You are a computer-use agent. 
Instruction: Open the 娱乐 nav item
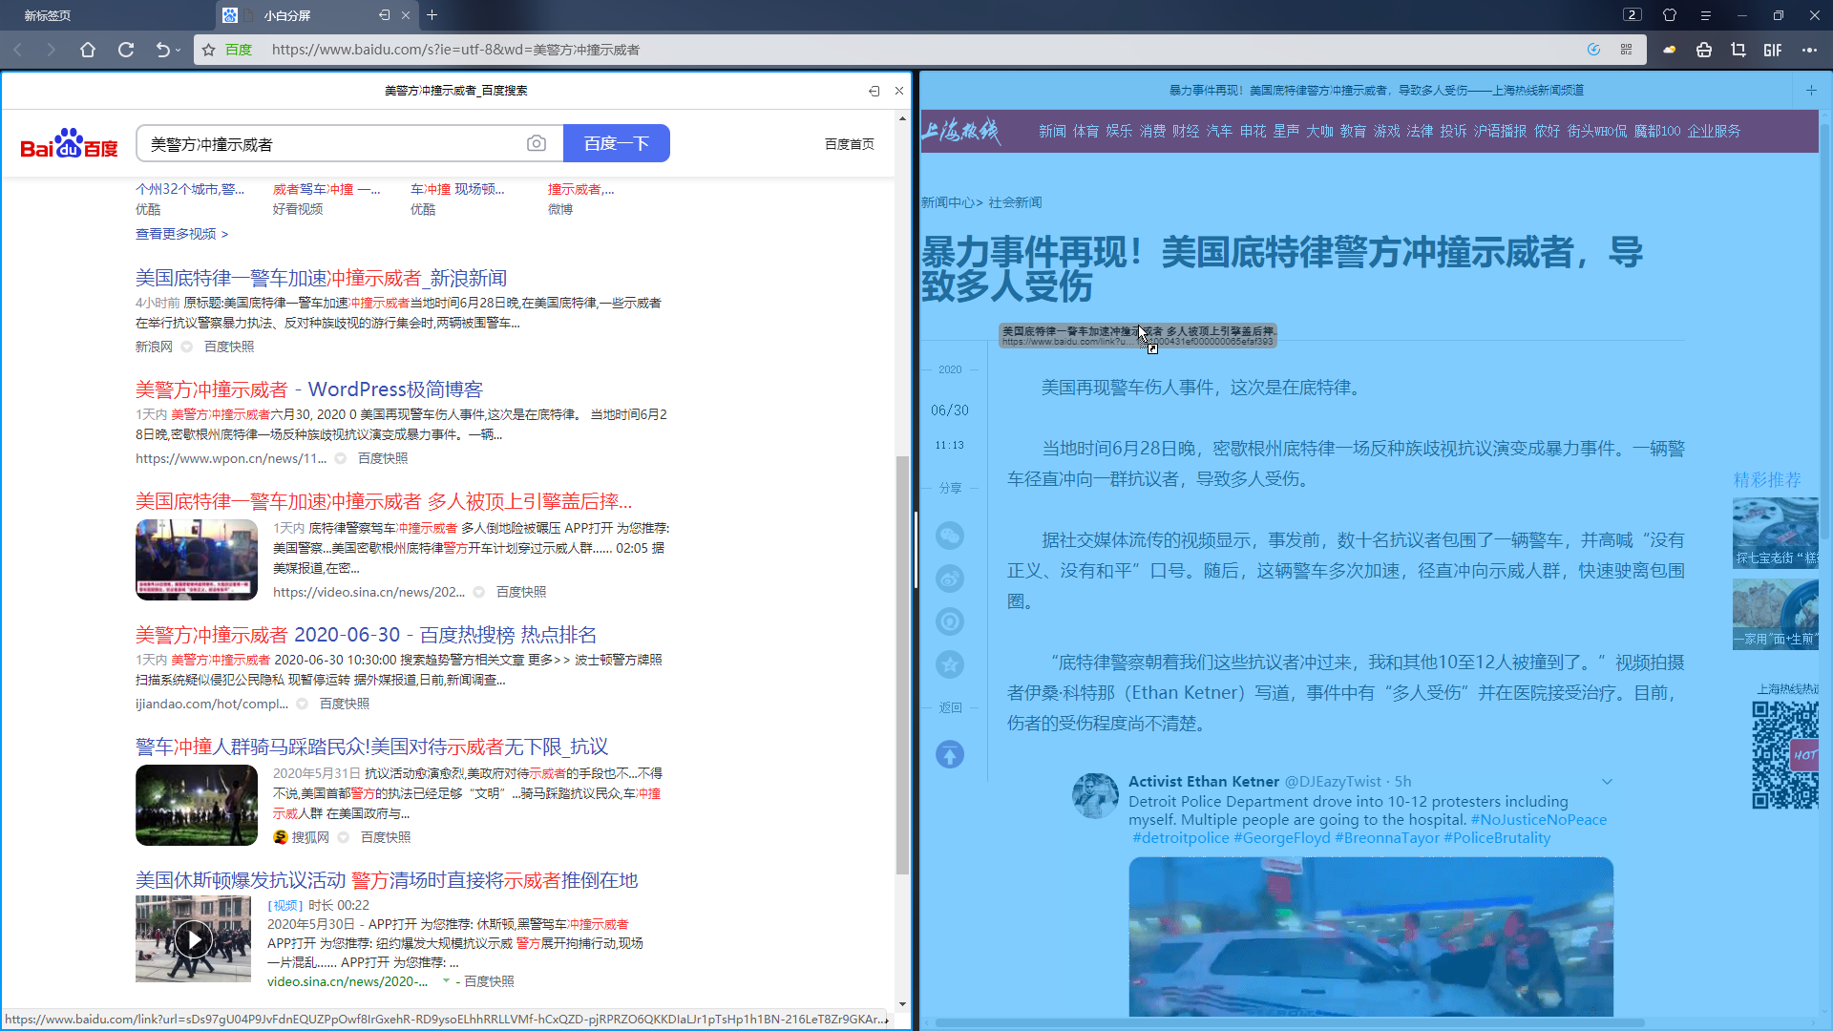(1119, 131)
